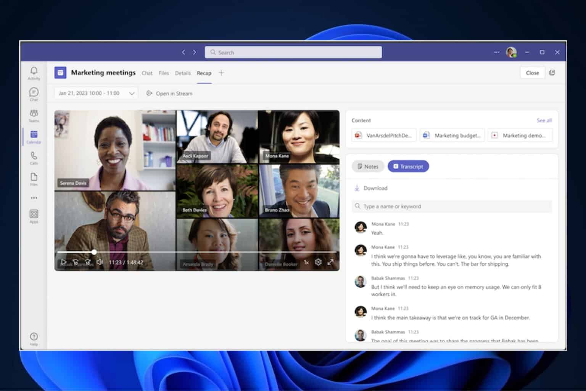Open Help at the sidebar bottom
586x391 pixels.
pyautogui.click(x=34, y=339)
